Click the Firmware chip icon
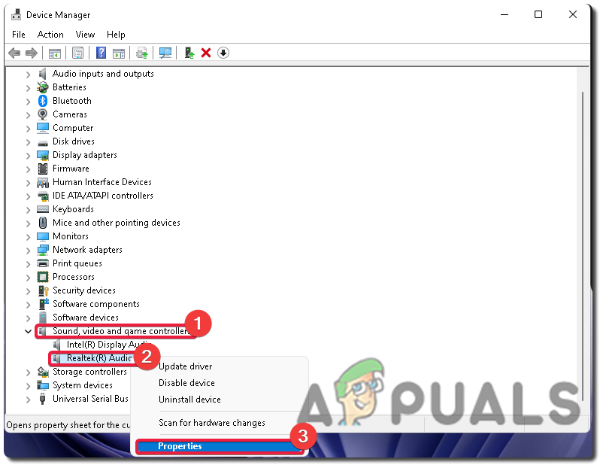The width and height of the screenshot is (600, 465). coord(42,169)
